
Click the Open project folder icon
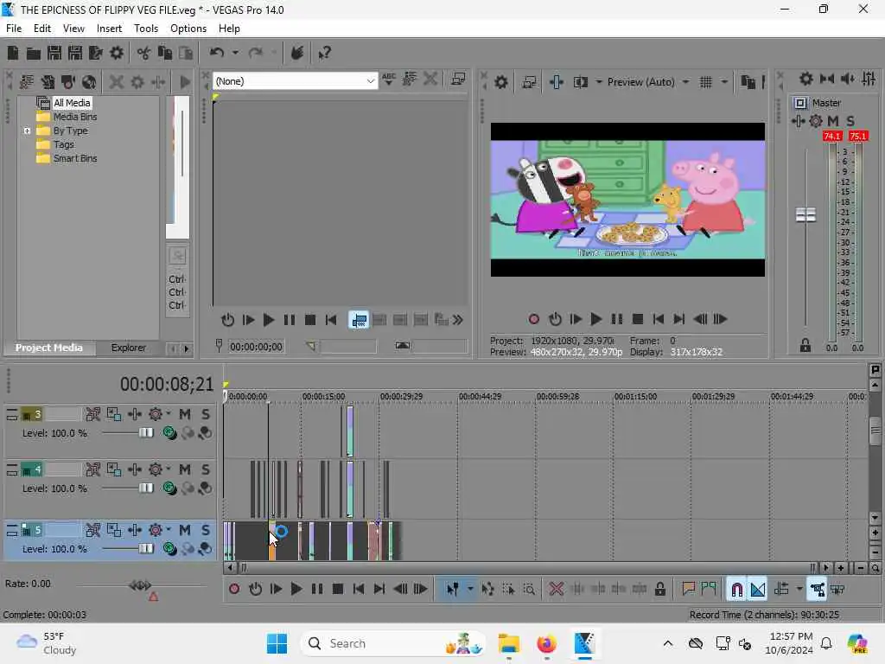click(34, 53)
